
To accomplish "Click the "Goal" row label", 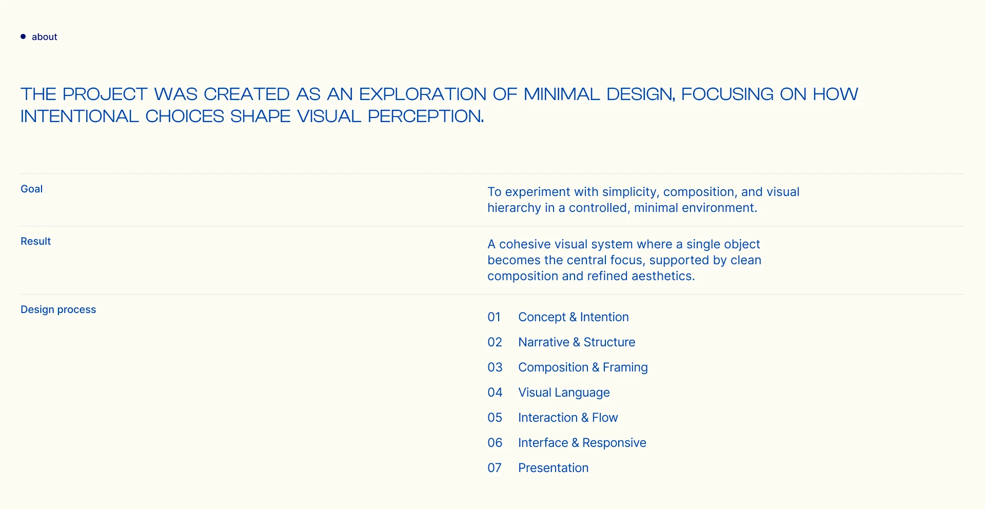I will [32, 189].
